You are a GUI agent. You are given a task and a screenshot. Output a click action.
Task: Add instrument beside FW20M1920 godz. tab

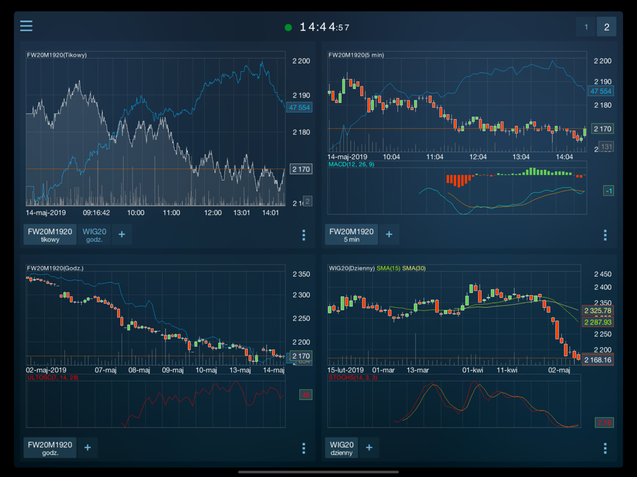[x=87, y=448]
